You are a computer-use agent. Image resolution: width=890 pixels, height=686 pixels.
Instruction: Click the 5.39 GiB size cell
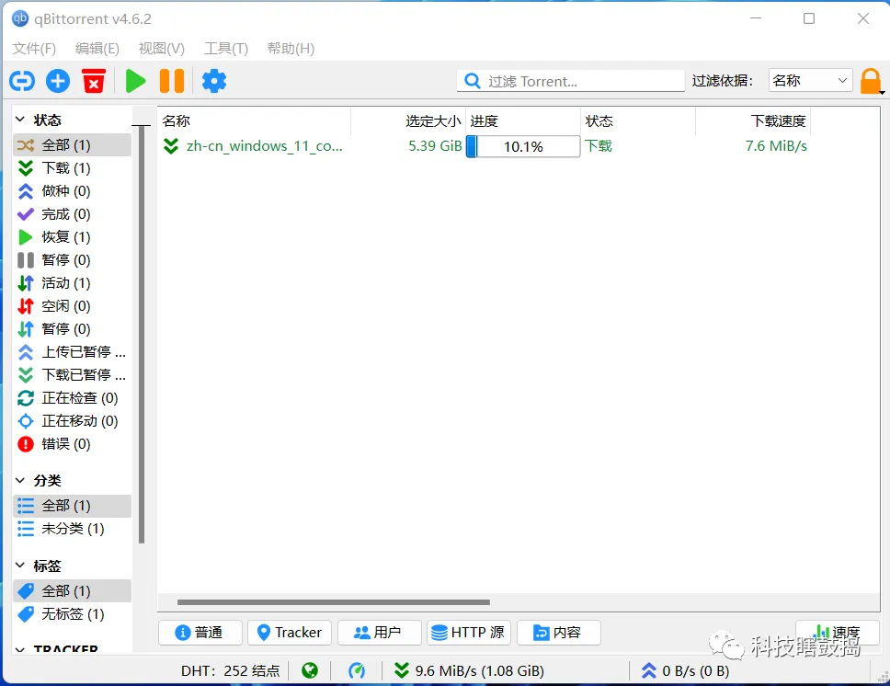click(435, 146)
